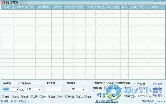This screenshot has width=166, height=104.
Task: Toggle the 指定中转站 checkbox
Action: click(19, 83)
